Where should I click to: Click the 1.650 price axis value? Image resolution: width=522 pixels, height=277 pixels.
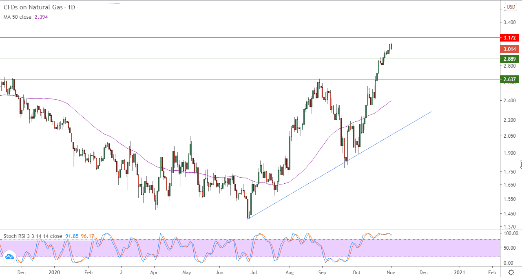510,185
